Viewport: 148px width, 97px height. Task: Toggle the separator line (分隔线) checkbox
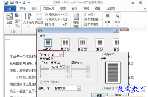tap(101, 54)
